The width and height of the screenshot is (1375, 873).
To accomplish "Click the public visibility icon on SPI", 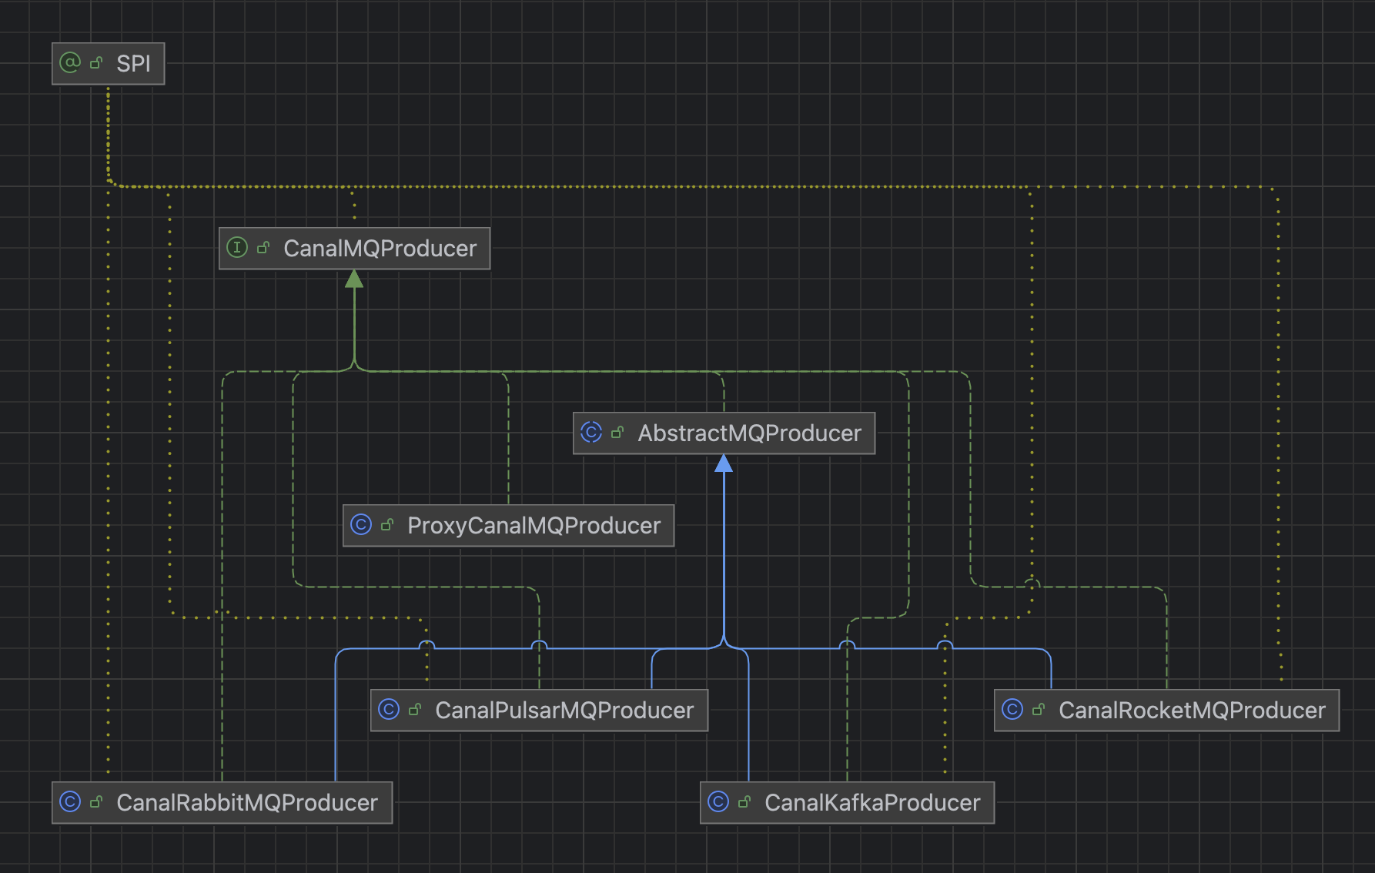I will tap(96, 63).
